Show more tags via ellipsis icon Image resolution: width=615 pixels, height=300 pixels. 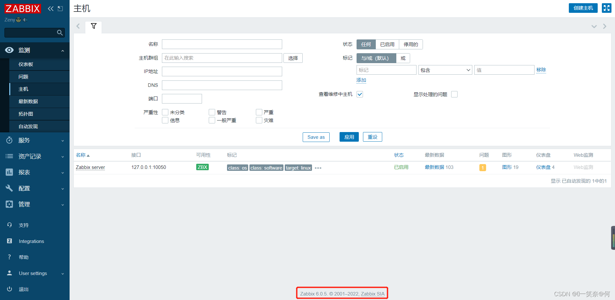click(x=318, y=168)
